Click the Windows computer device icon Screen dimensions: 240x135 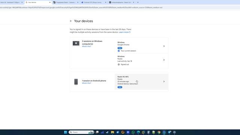click(x=76, y=43)
